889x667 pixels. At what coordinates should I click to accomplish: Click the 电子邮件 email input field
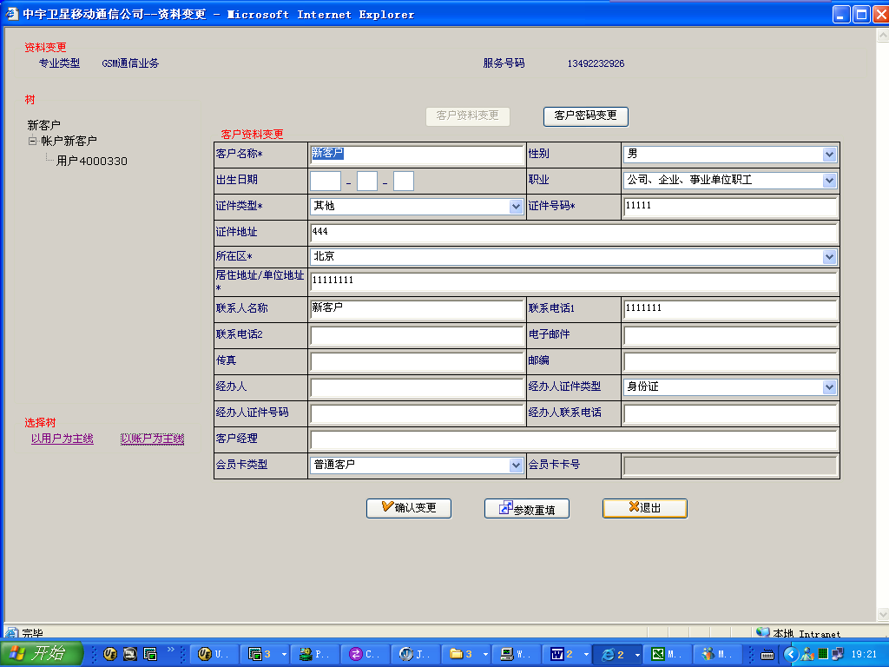pyautogui.click(x=729, y=335)
